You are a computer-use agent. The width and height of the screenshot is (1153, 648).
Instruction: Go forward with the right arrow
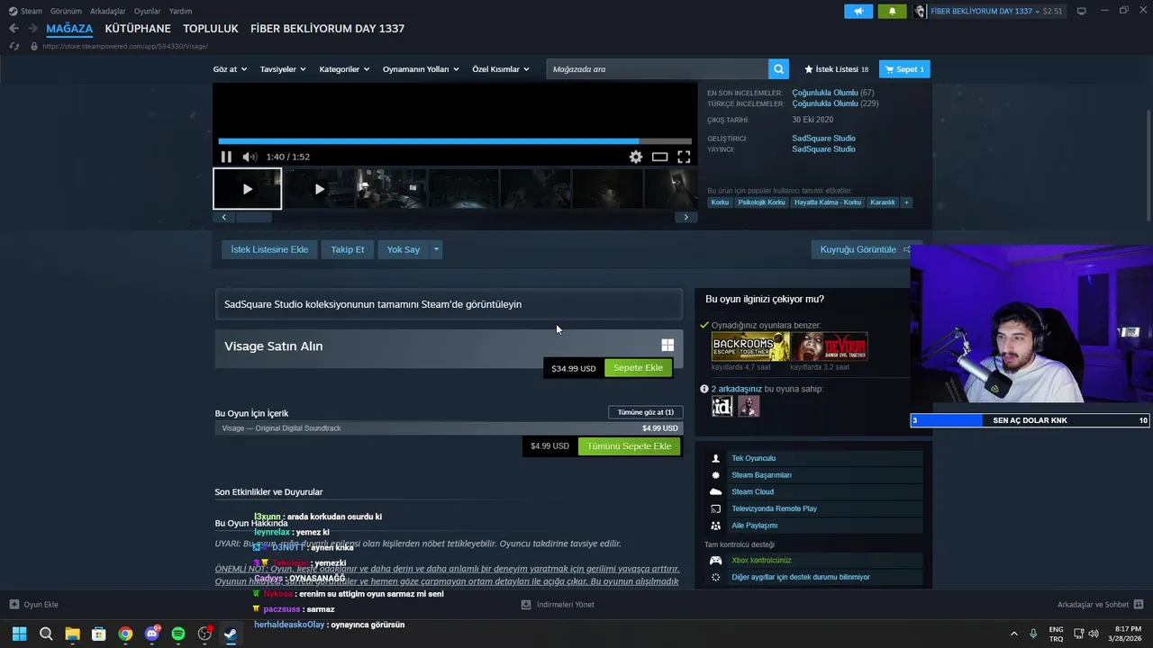32,29
